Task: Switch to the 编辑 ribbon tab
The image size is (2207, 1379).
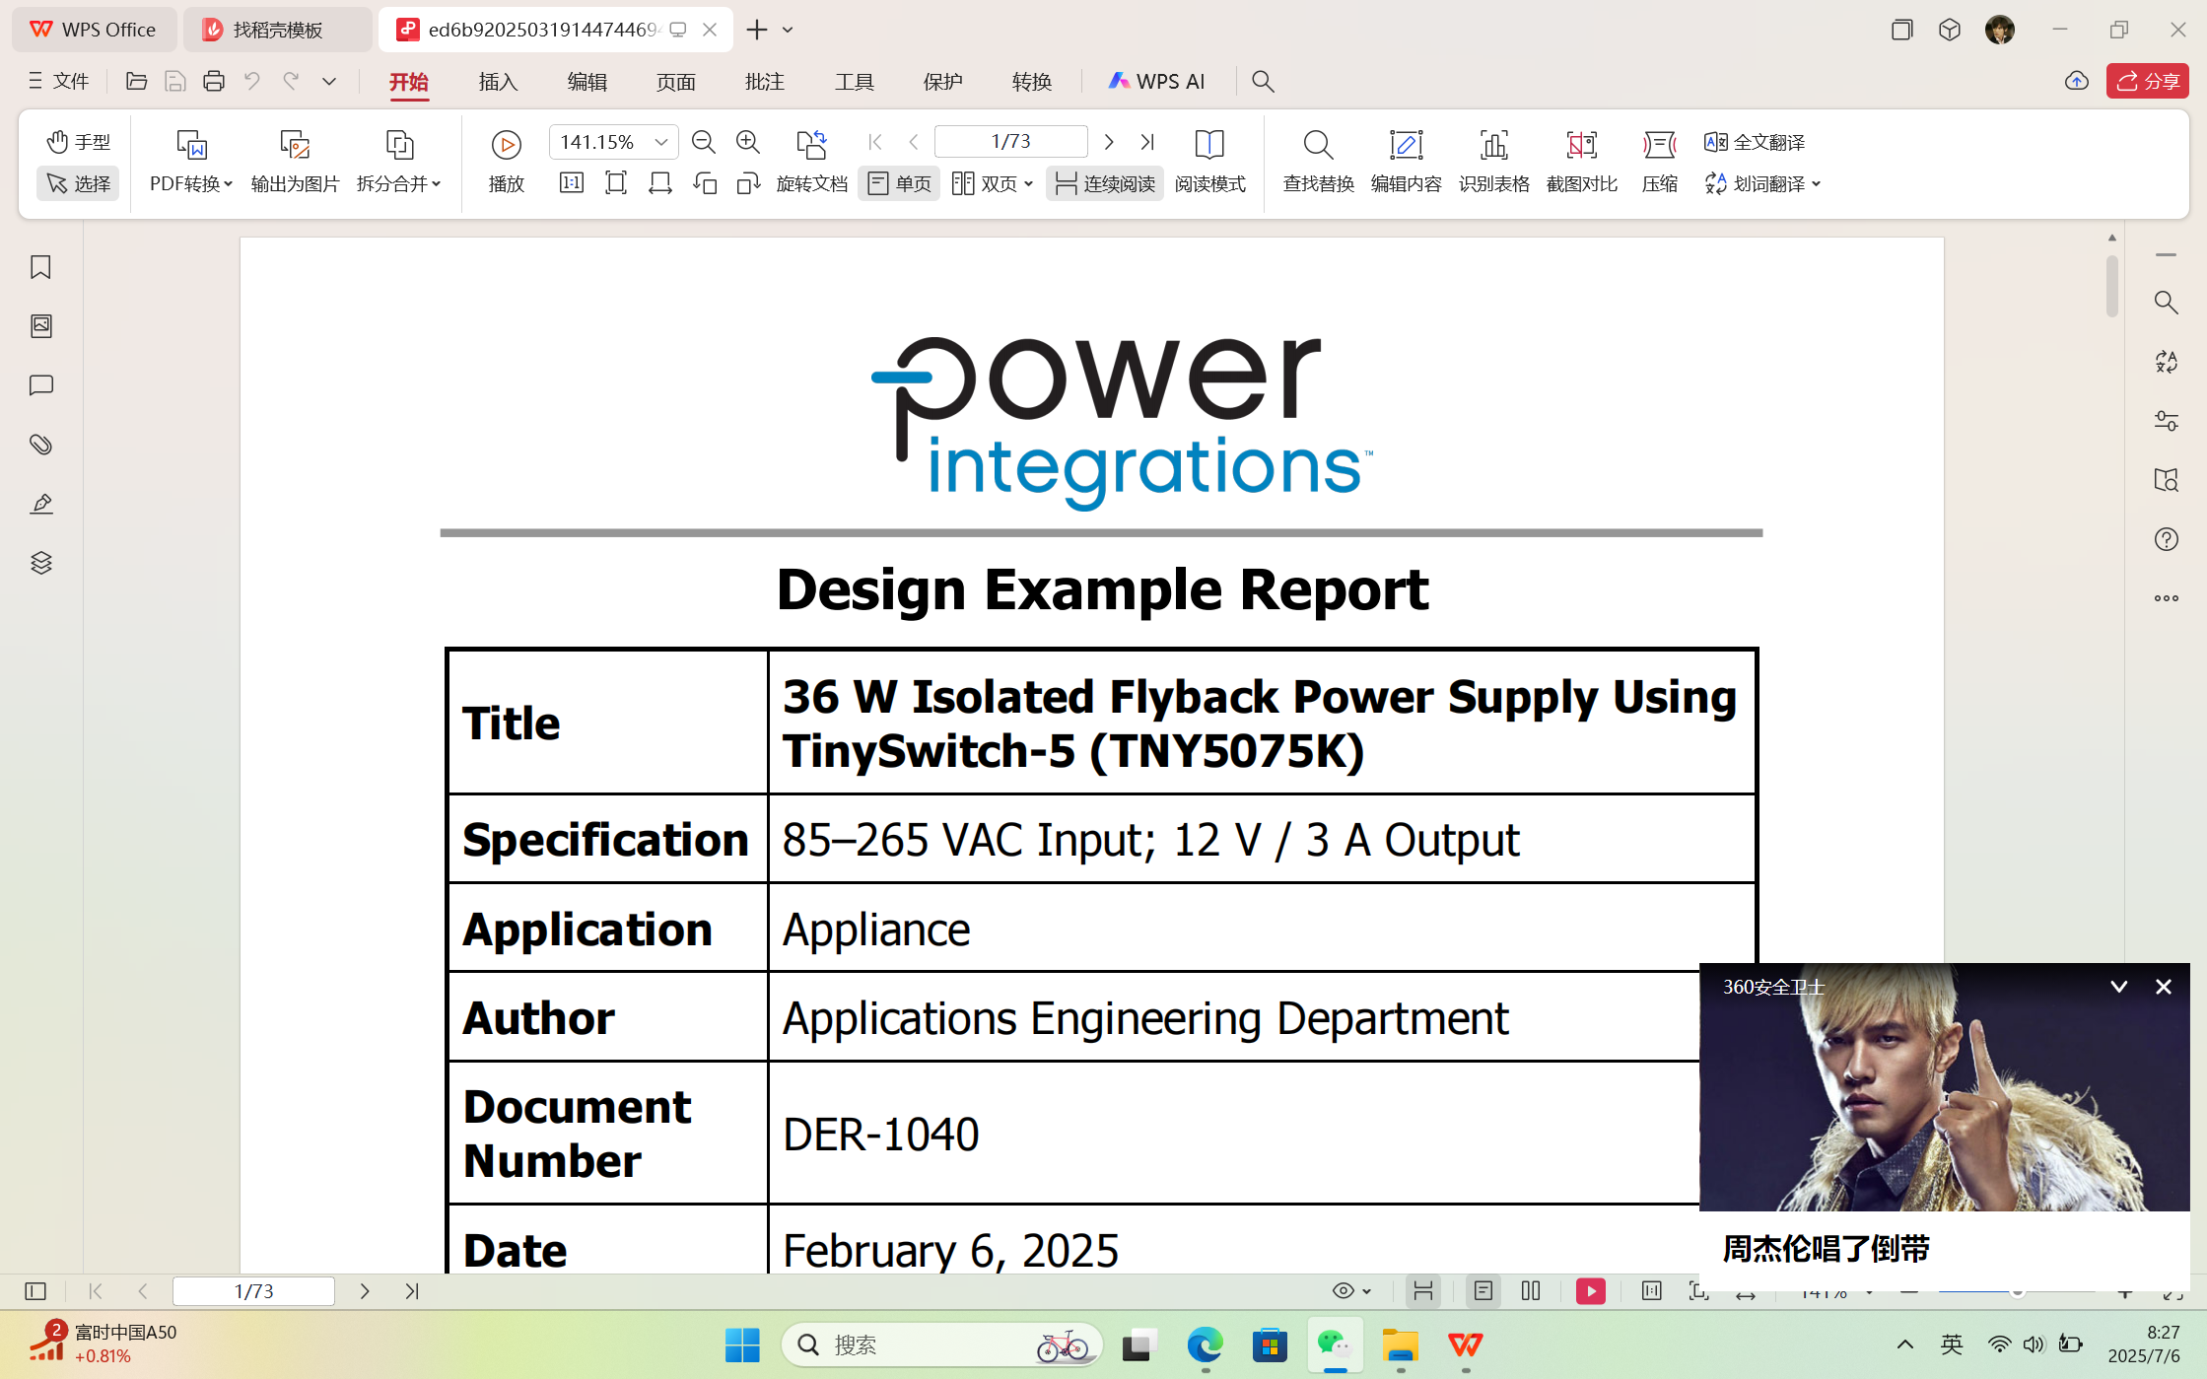Action: click(586, 82)
